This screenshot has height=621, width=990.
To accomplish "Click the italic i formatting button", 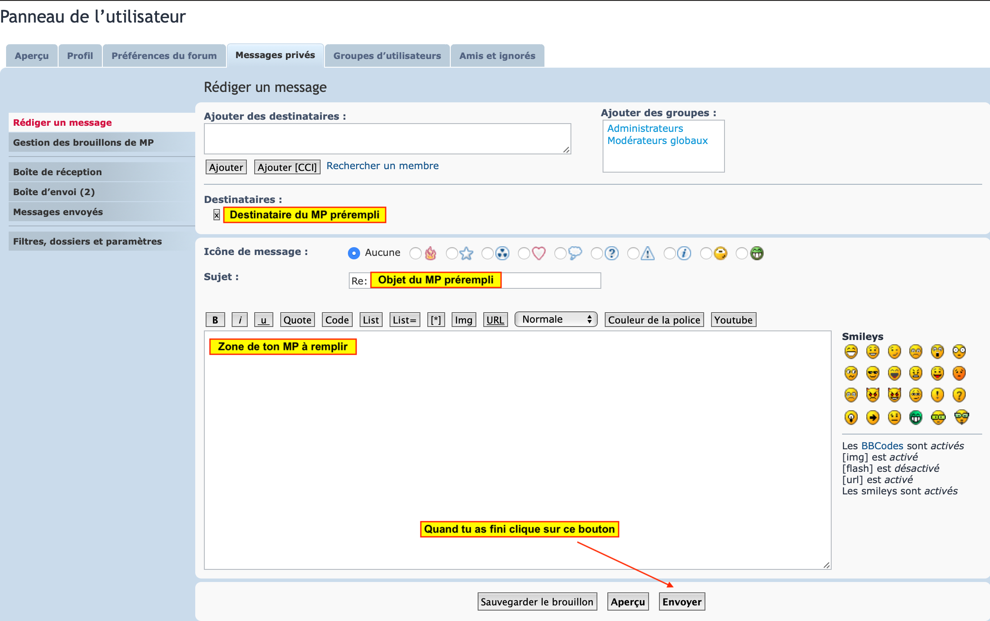I will pos(239,320).
